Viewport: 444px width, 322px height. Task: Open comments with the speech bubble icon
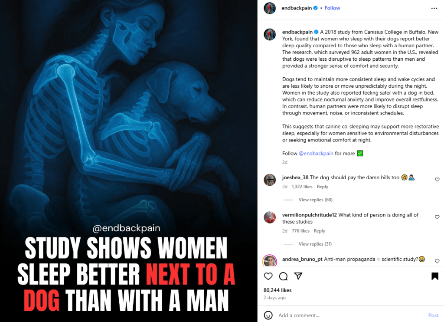pos(283,276)
